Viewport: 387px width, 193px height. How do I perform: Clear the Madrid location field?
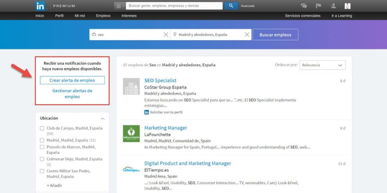click(247, 35)
